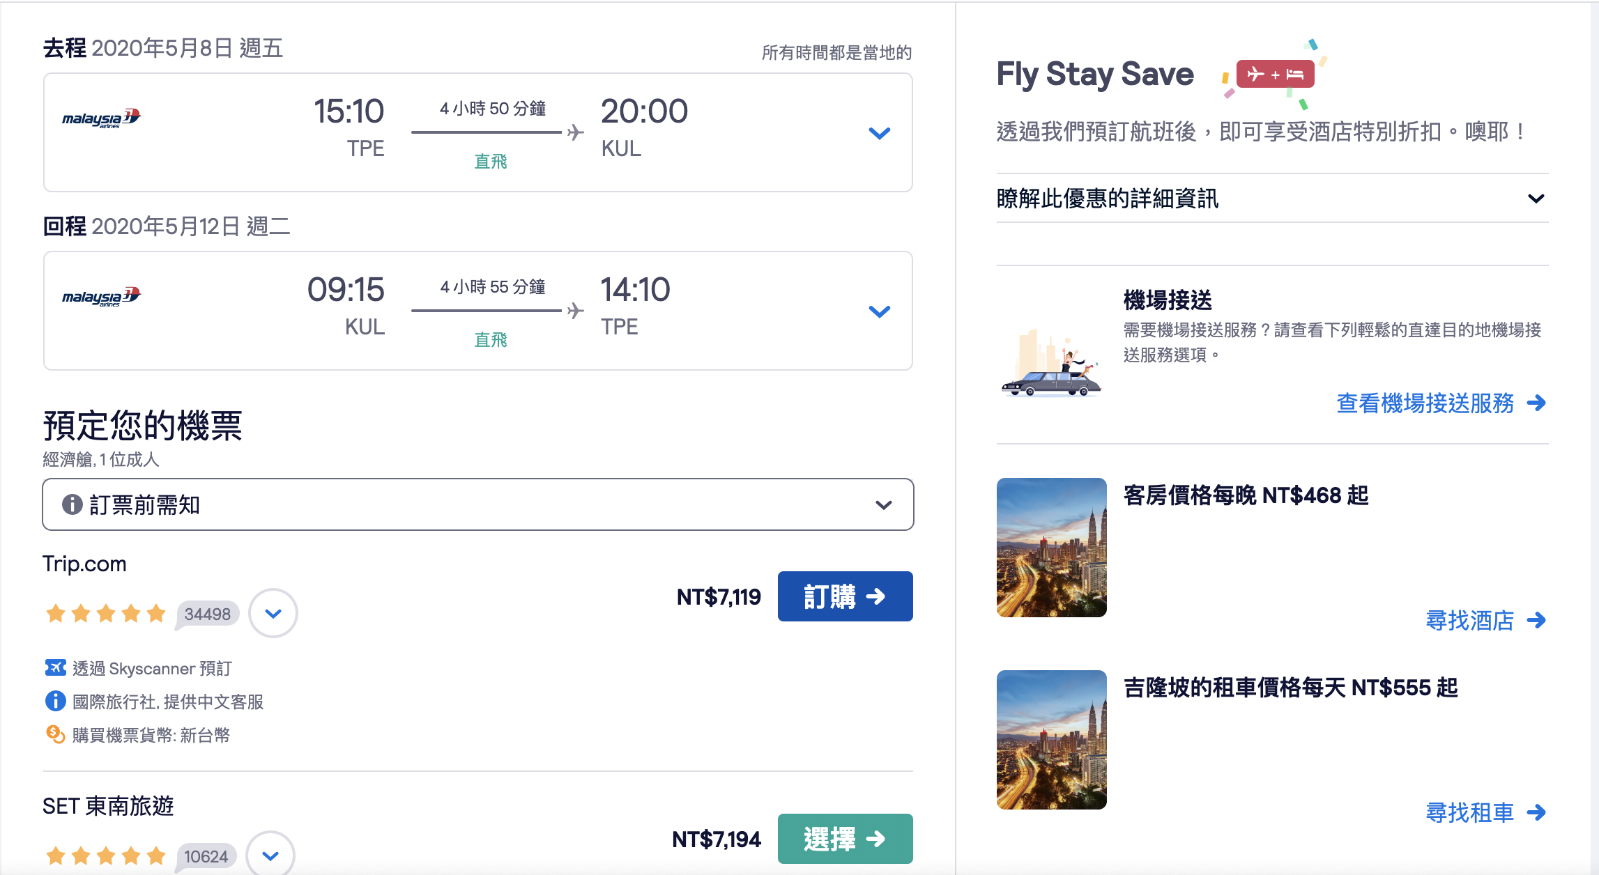Click hotel Kuala Lumpur skyline thumbnail
Image resolution: width=1599 pixels, height=875 pixels.
(1051, 548)
